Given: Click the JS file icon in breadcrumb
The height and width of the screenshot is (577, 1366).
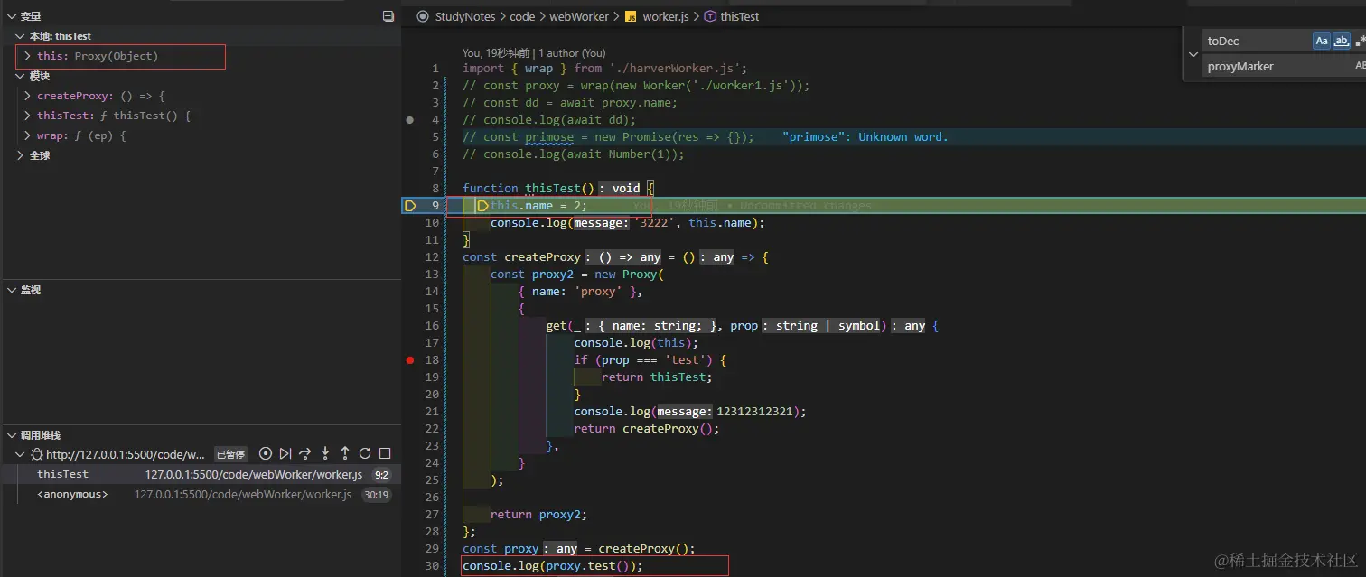Looking at the screenshot, I should [x=632, y=16].
